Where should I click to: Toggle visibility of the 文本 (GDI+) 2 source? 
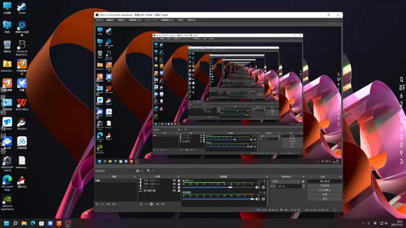click(x=174, y=184)
